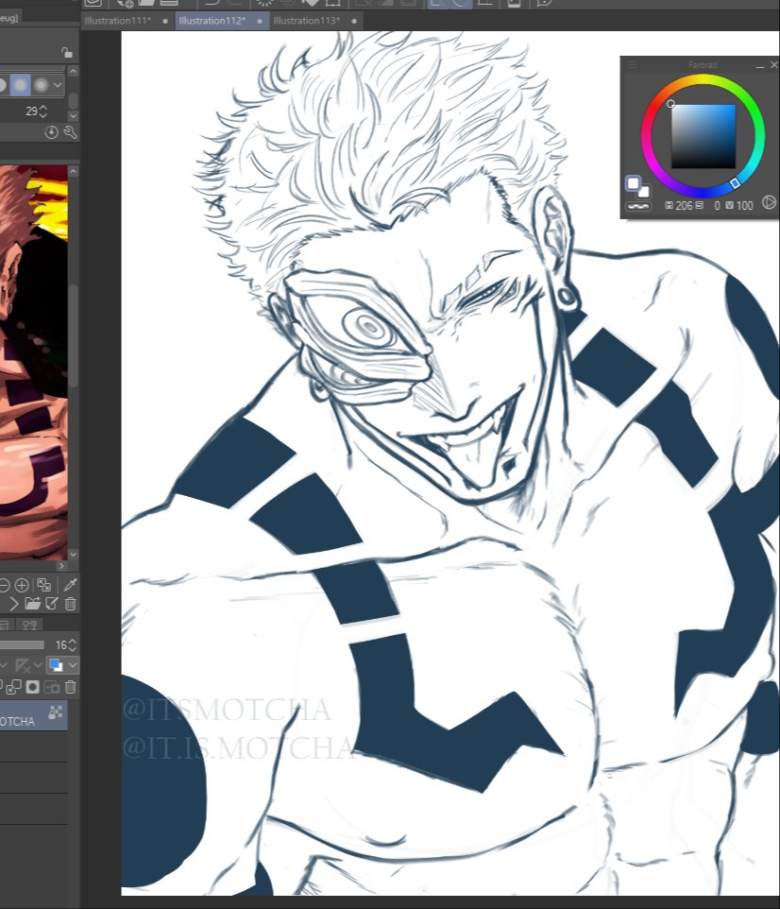Open the color wheel panel menu
Image resolution: width=780 pixels, height=909 pixels.
(x=633, y=65)
